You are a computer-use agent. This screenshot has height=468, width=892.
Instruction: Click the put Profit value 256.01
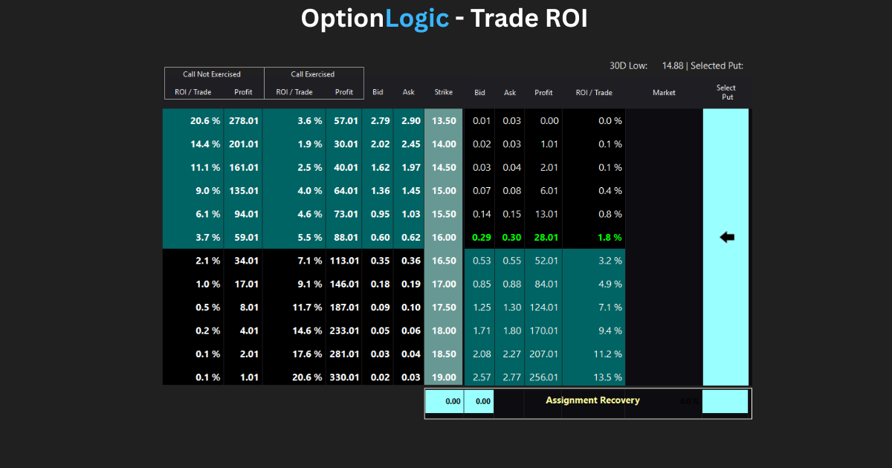[x=543, y=377]
